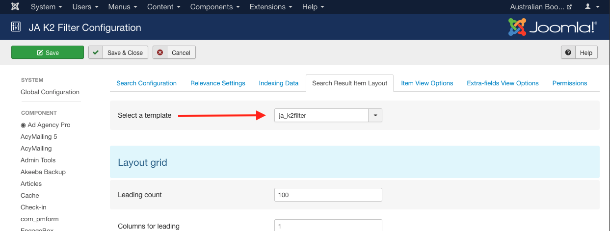Click the Leading count label
Screen dimensions: 610x231
(x=140, y=195)
